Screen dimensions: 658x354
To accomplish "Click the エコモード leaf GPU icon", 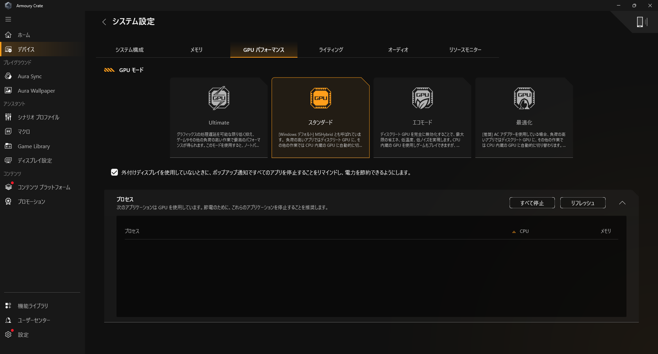I will tap(423, 98).
